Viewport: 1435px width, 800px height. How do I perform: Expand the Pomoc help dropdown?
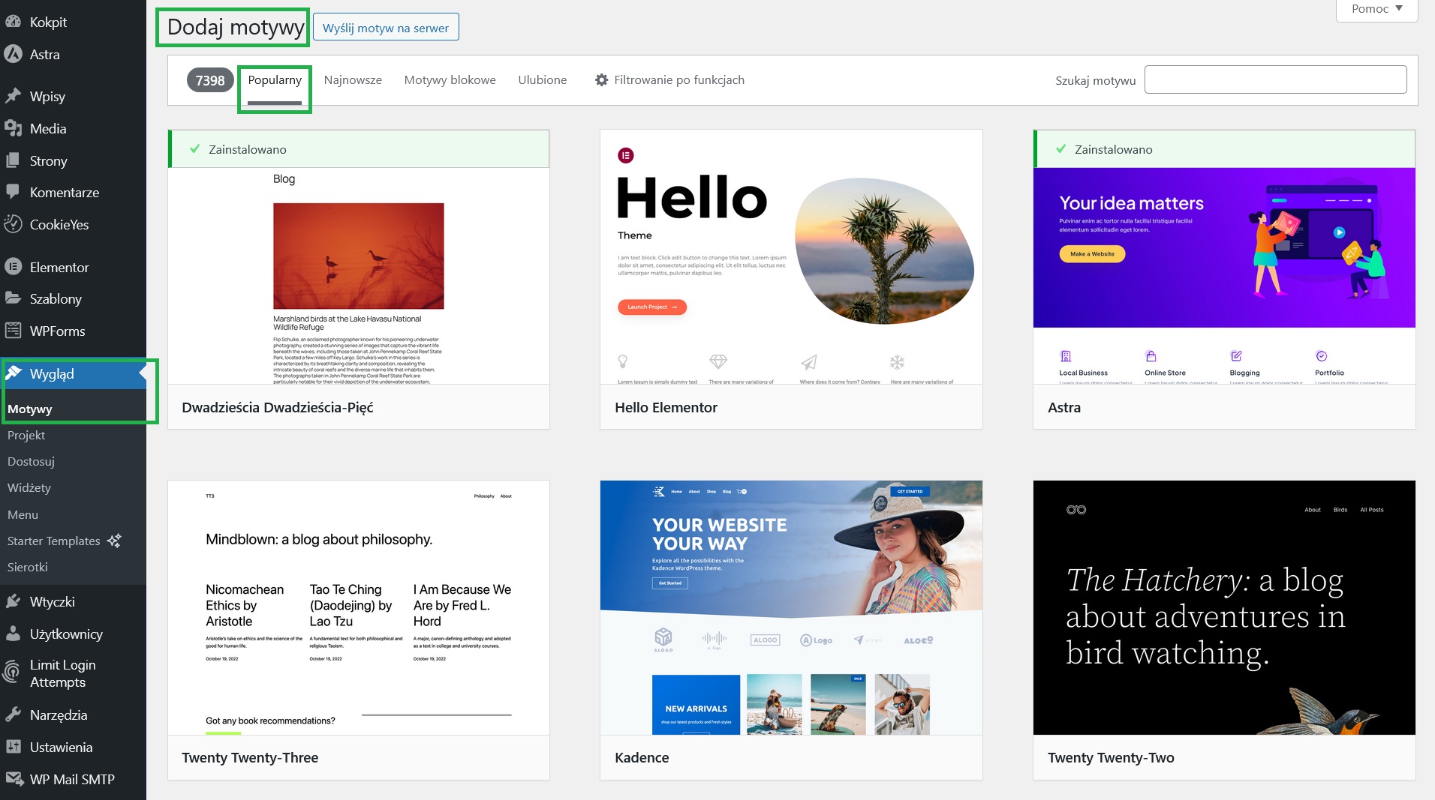1376,9
